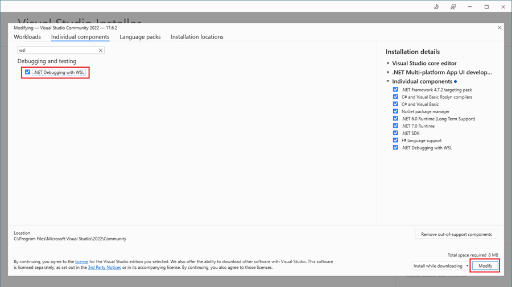This screenshot has height=287, width=512.
Task: Click the Installation details heading
Action: 412,52
